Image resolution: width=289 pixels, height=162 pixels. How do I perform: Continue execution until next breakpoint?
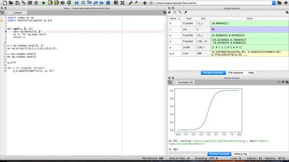coord(102,3)
